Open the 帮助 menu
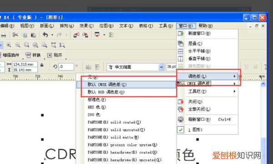Screen dimensions: 273x164 pyautogui.click(x=206, y=26)
